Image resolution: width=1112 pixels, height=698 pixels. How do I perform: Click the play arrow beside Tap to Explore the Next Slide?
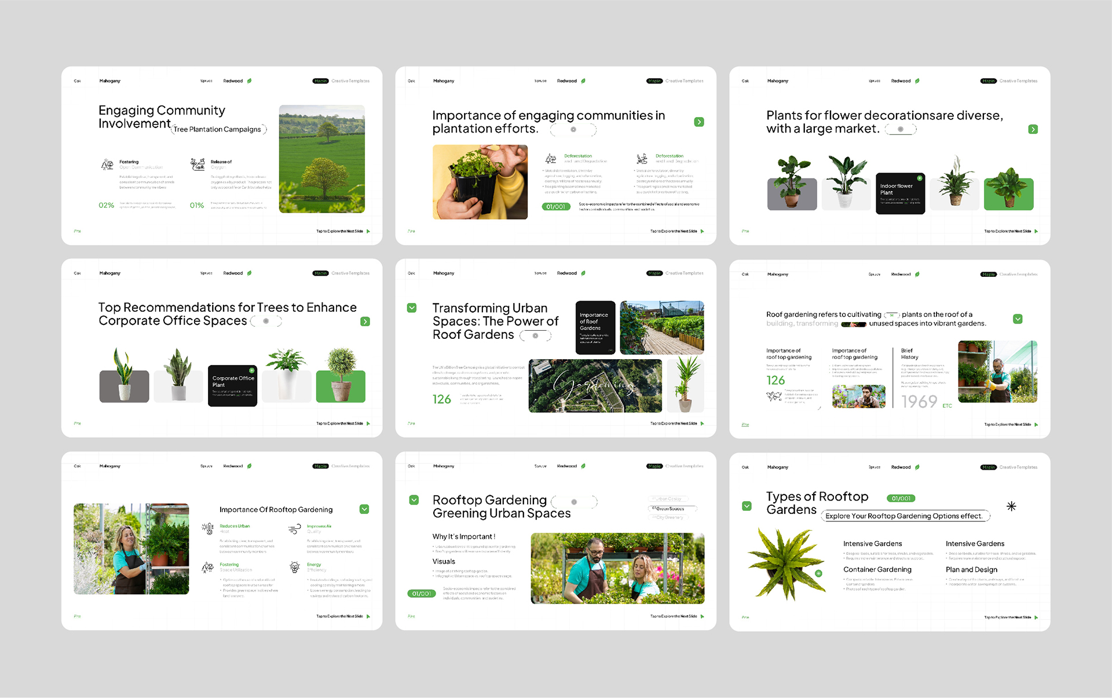tap(369, 231)
